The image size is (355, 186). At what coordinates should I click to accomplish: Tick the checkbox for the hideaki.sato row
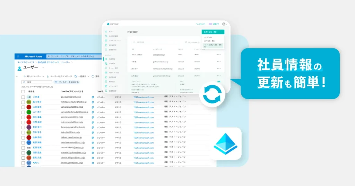coord(23,138)
